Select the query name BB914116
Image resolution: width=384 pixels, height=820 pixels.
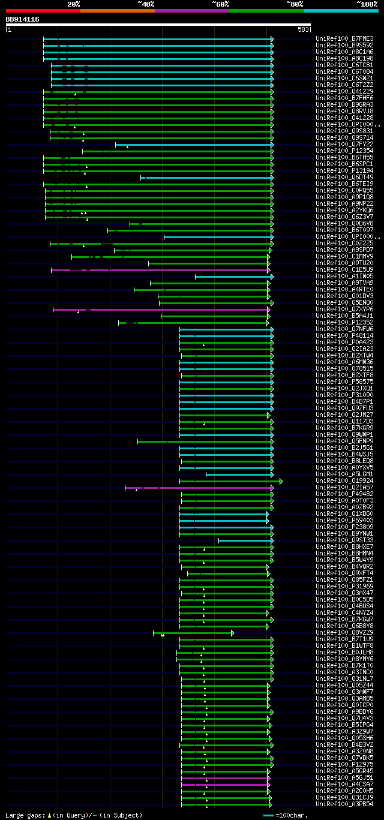tap(23, 19)
